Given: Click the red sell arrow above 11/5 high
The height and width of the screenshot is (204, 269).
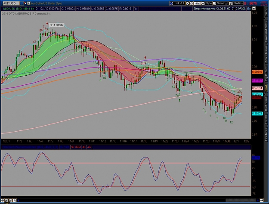Looking at the screenshot, I should [47, 23].
